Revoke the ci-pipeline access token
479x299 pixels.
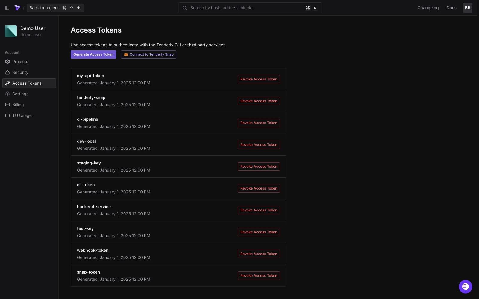259,123
